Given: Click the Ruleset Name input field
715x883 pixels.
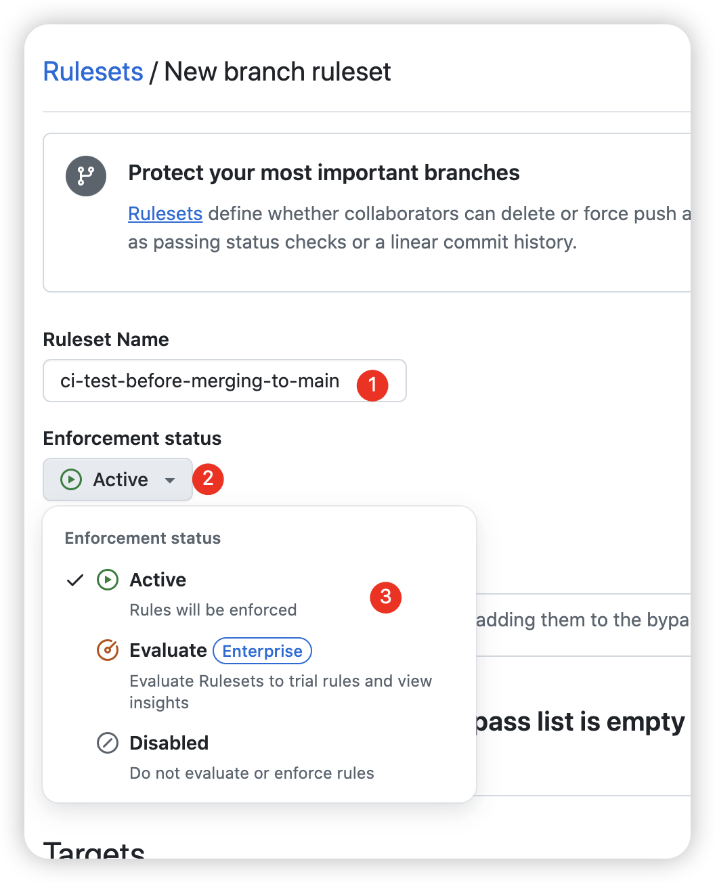Looking at the screenshot, I should click(200, 381).
